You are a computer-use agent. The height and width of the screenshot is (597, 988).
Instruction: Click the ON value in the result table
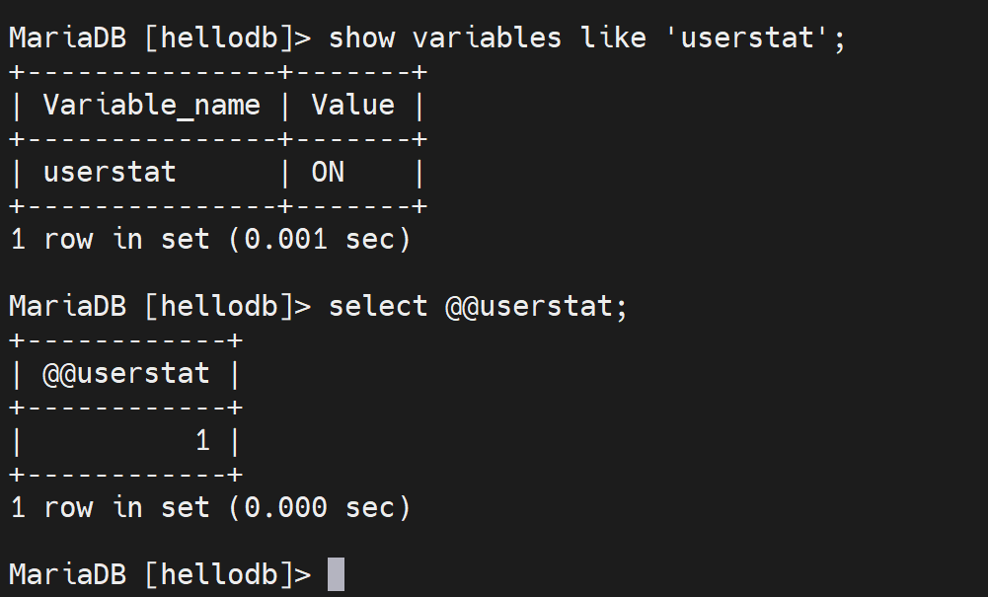(328, 173)
